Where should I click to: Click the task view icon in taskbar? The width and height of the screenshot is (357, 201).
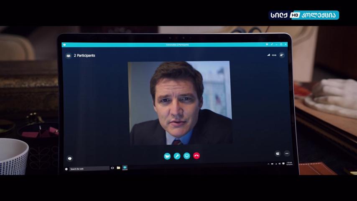pyautogui.click(x=112, y=168)
